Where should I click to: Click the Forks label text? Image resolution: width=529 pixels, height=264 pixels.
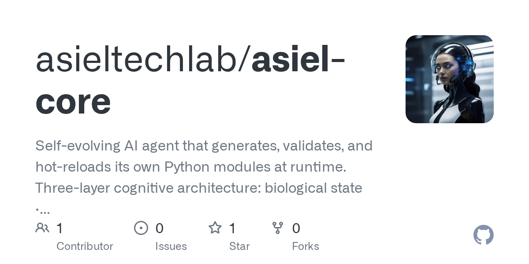[x=305, y=246]
